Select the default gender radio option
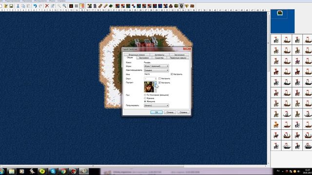 pos(145,95)
